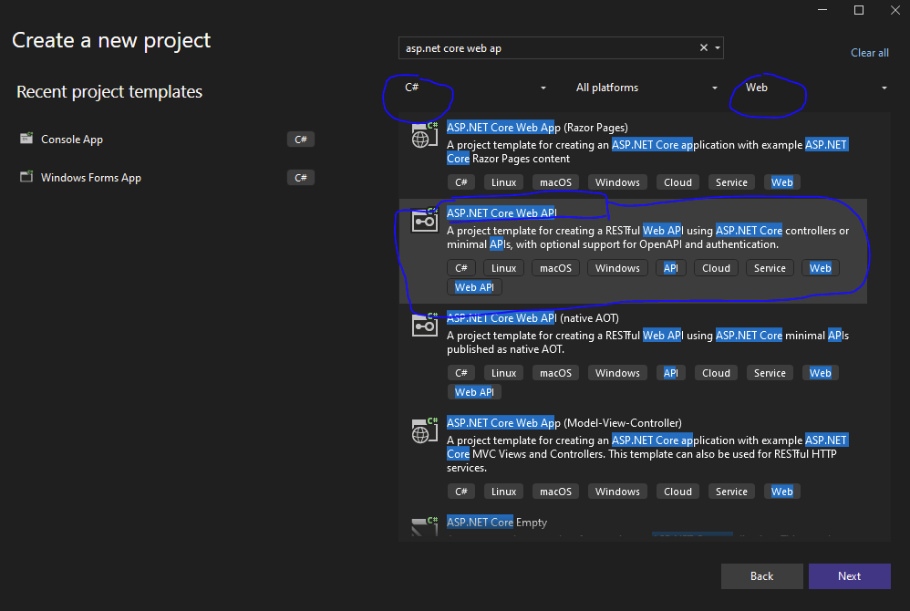
Task: Click the Create a new project heading
Action: click(x=111, y=41)
